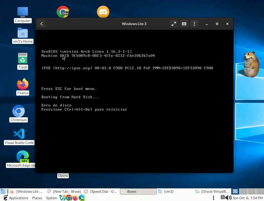Screen dimensions: 264x201
Task: Open the volume control speaker icon
Action: (228, 197)
